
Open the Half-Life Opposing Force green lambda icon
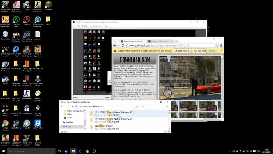pyautogui.click(x=16, y=21)
